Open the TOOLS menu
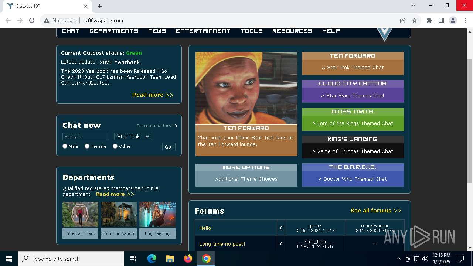The height and width of the screenshot is (266, 473). (x=252, y=31)
